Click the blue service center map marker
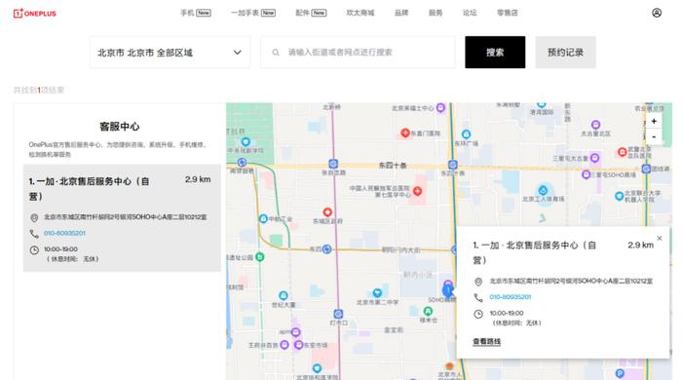682x380 pixels. [x=447, y=290]
